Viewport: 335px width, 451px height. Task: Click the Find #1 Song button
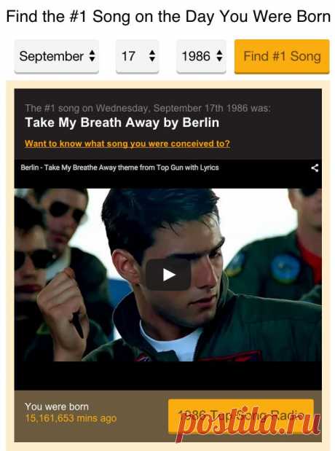[x=282, y=56]
